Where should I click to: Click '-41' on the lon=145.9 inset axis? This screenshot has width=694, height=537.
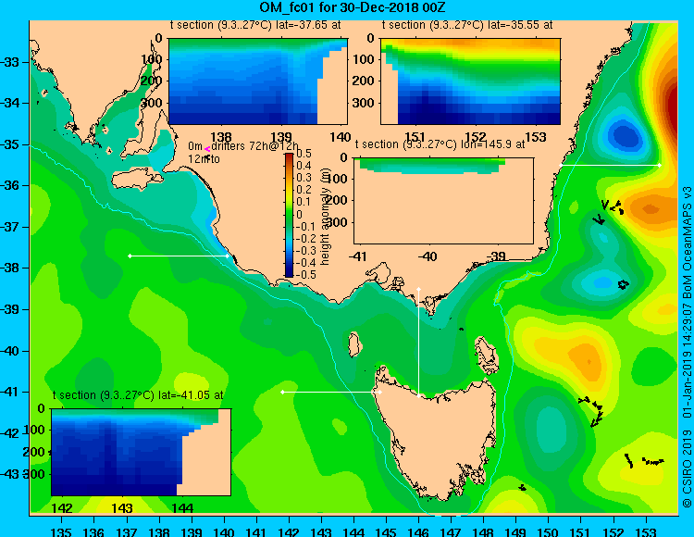[358, 256]
